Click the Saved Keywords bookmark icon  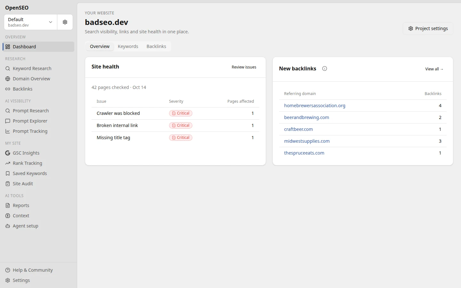pyautogui.click(x=8, y=173)
